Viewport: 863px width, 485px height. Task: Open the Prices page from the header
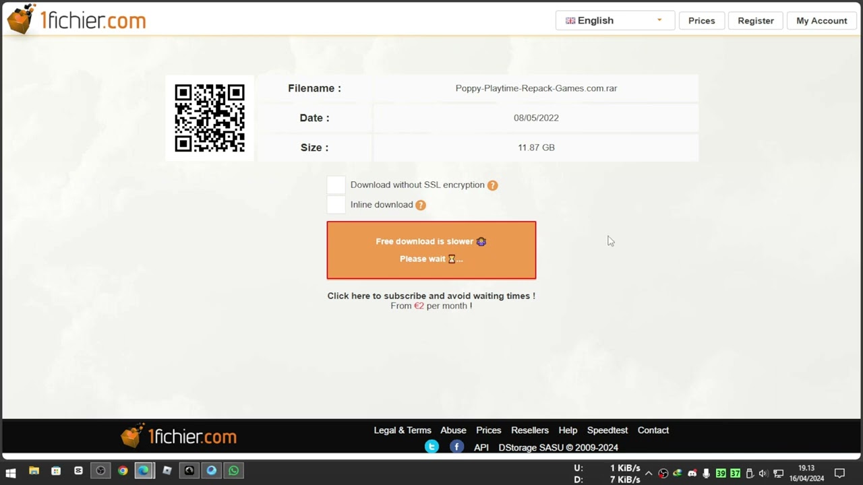pyautogui.click(x=701, y=20)
